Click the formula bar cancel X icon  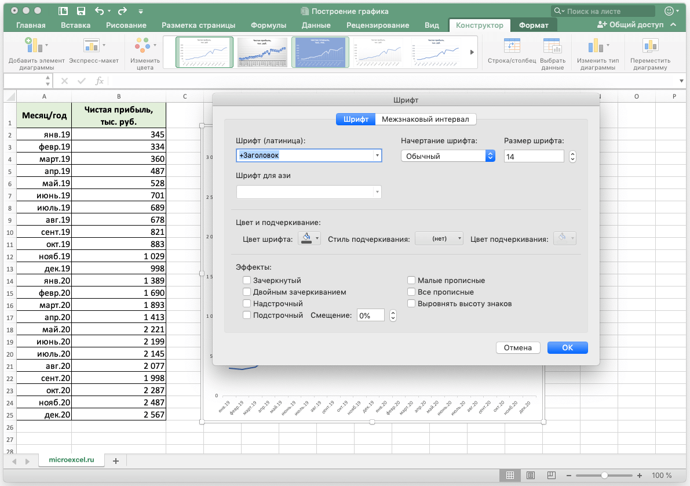(65, 81)
